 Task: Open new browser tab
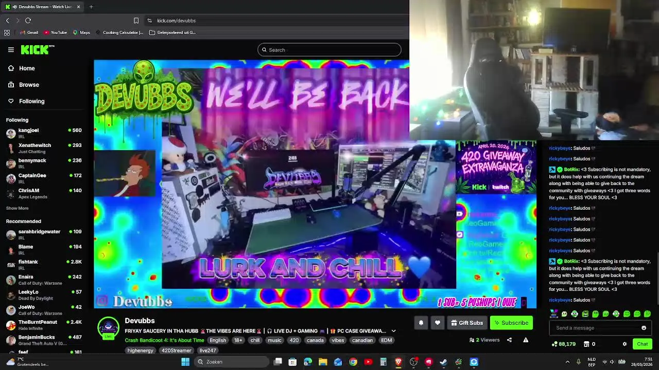[x=91, y=7]
